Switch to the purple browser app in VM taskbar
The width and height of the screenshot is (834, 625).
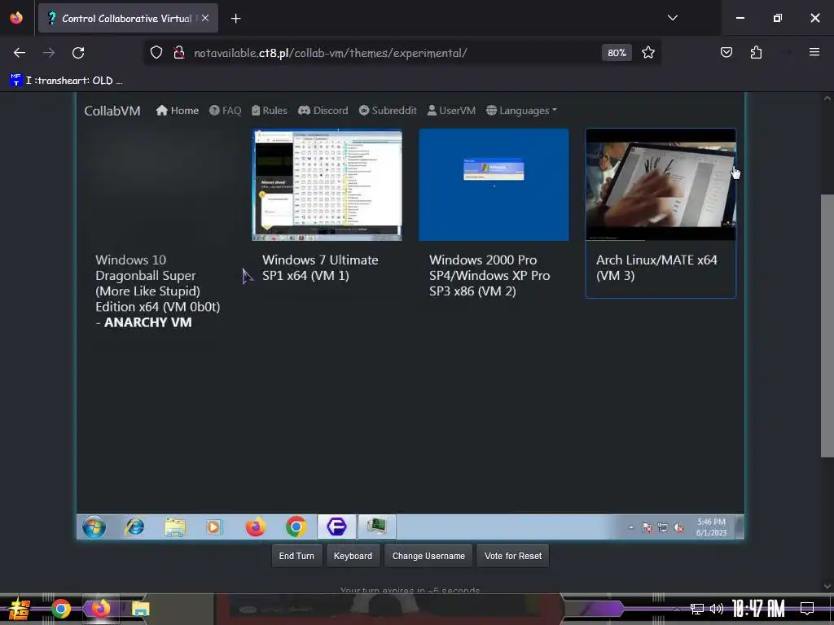coord(336,527)
